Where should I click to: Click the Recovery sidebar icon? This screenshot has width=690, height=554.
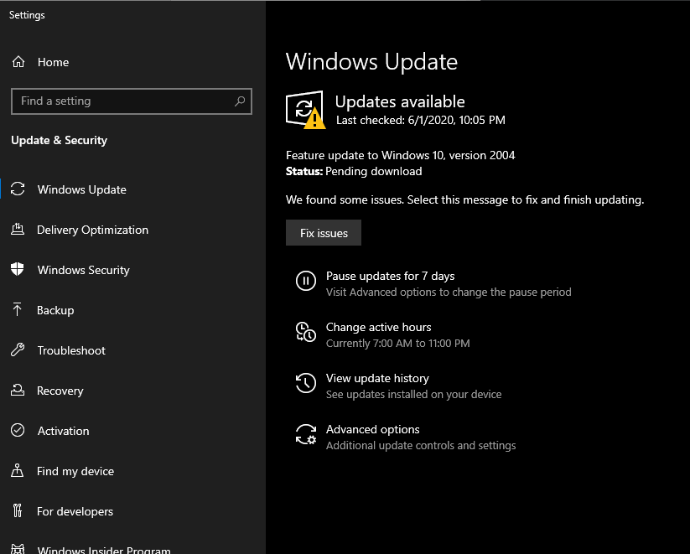click(18, 391)
